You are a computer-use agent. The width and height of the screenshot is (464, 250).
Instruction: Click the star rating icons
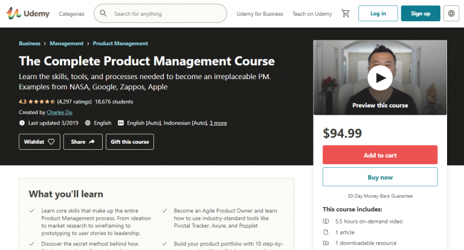[x=39, y=102]
